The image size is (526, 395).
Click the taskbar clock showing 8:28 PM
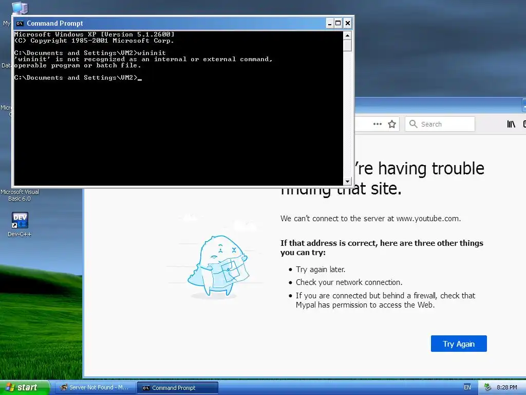pyautogui.click(x=506, y=387)
